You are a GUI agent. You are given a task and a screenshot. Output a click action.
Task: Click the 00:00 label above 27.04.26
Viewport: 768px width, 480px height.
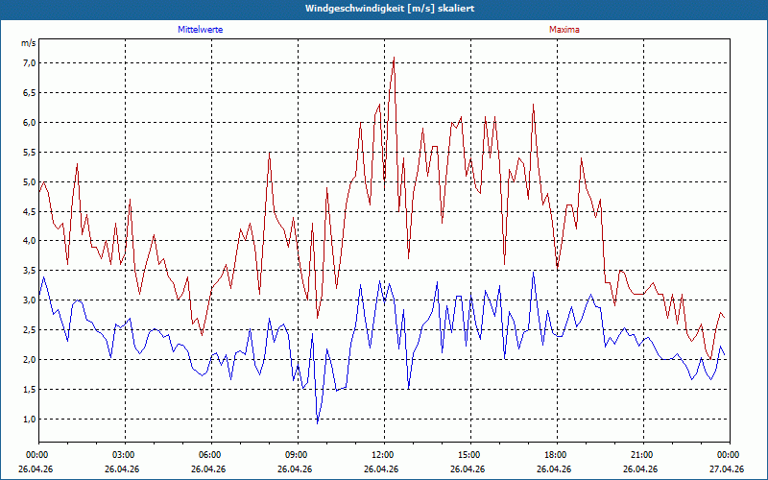point(730,454)
